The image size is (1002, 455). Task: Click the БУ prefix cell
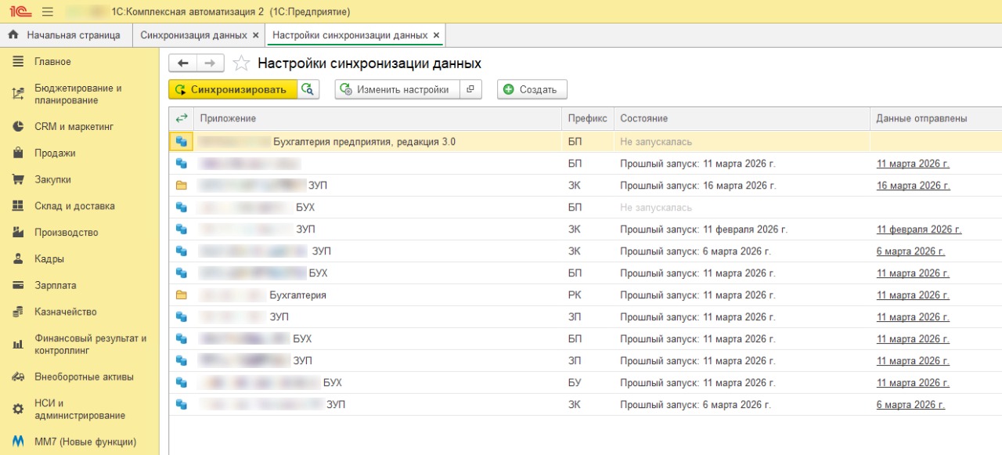click(587, 383)
